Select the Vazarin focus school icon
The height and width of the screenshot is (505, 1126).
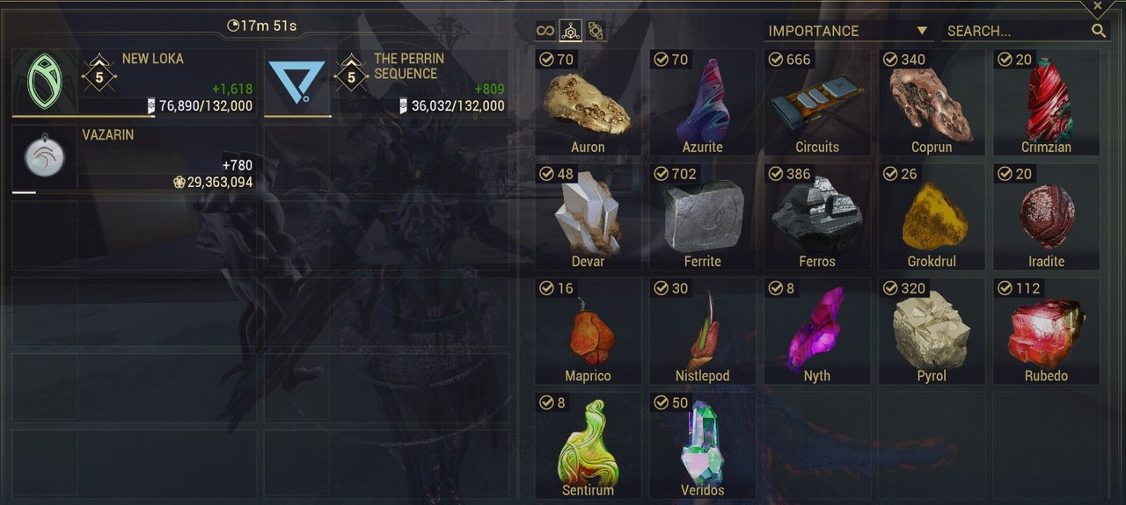(x=44, y=155)
